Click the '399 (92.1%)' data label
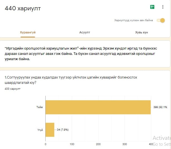Image resolution: width=171 pixels, height=149 pixels. tap(160, 107)
